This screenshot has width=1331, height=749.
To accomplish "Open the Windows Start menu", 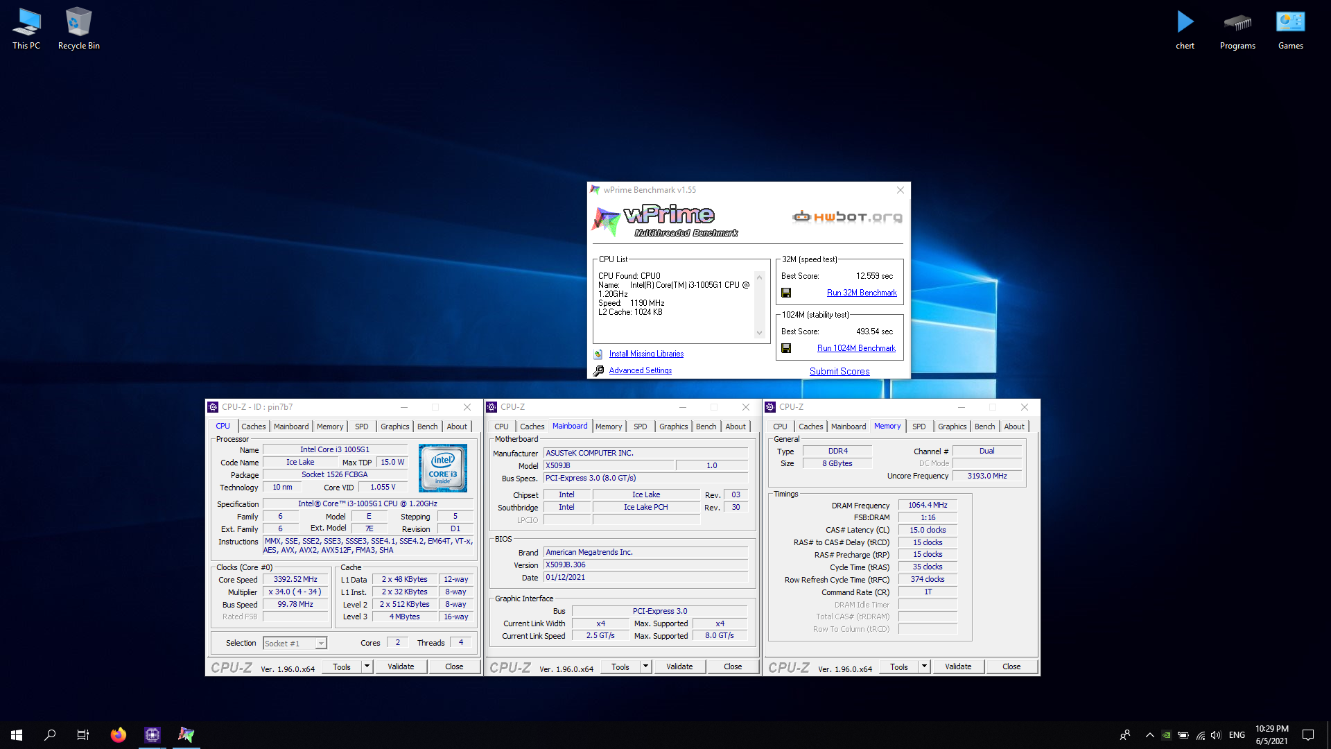I will [17, 735].
